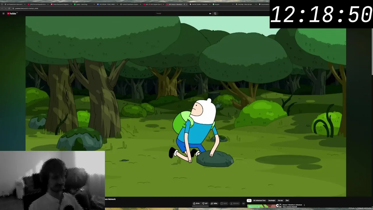Close the Season 2 Marathon tab
The width and height of the screenshot is (373, 210).
(186, 4)
